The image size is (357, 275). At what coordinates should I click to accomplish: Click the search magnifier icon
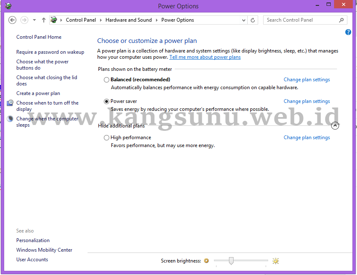coord(341,20)
